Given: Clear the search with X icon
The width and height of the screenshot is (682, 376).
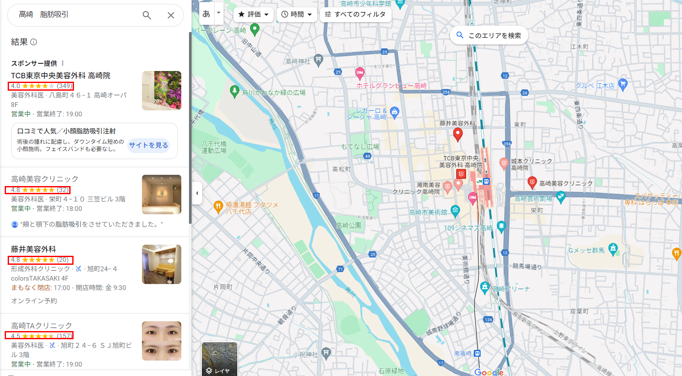Looking at the screenshot, I should (171, 15).
